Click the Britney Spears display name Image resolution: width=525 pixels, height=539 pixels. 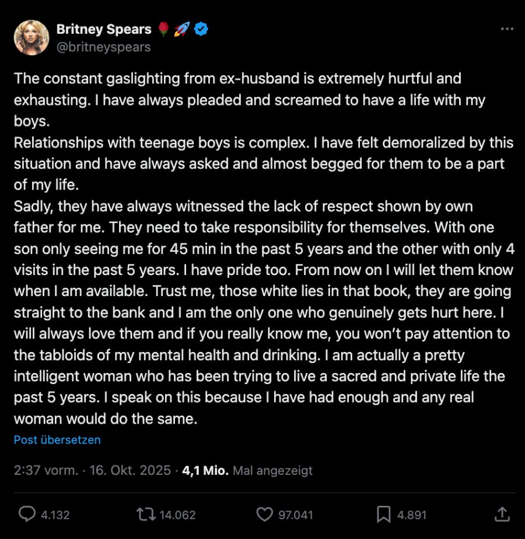(x=104, y=29)
